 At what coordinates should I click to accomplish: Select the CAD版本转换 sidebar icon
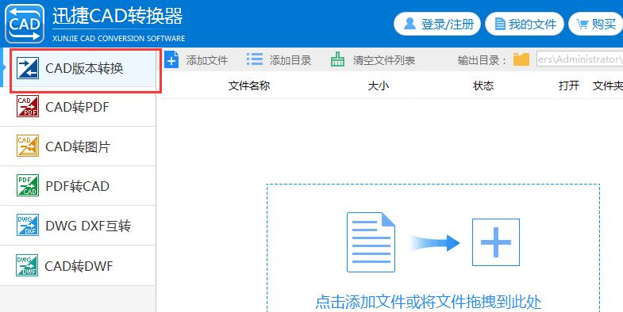click(x=28, y=68)
